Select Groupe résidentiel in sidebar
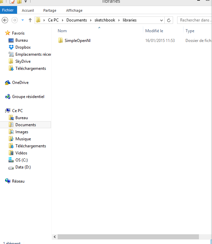This screenshot has height=244, width=212. (28, 97)
